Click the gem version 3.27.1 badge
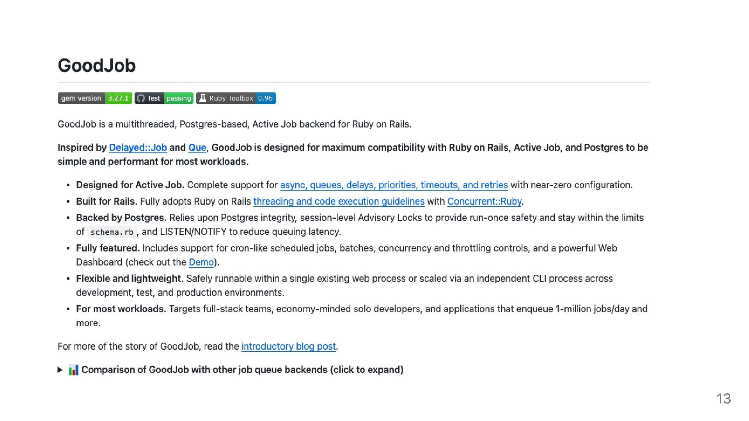 tap(95, 98)
